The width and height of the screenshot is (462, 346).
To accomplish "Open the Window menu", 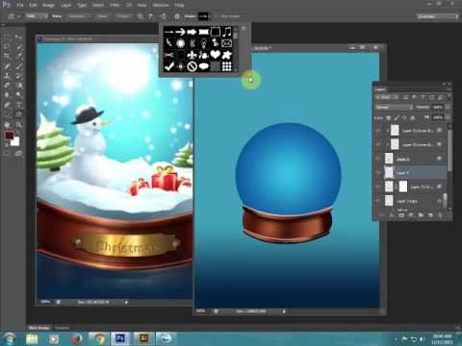I will 161,5.
